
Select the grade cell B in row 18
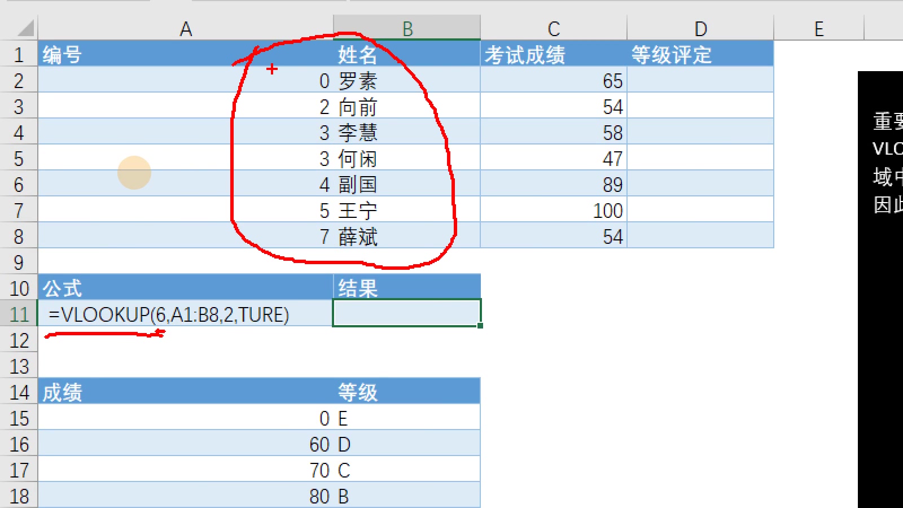pos(407,495)
